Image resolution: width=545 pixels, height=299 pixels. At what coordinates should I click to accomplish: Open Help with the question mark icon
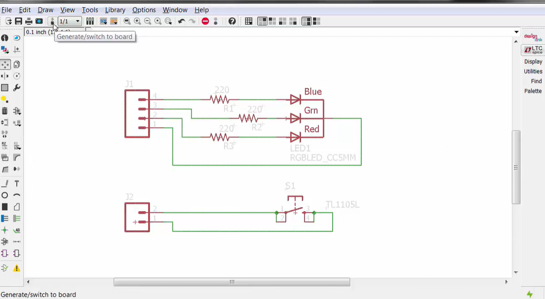pyautogui.click(x=232, y=21)
